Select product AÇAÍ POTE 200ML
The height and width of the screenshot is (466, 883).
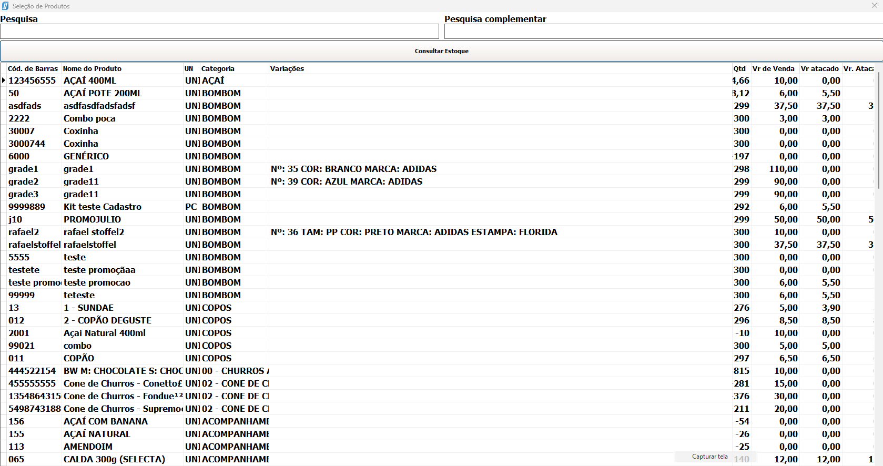pos(103,93)
